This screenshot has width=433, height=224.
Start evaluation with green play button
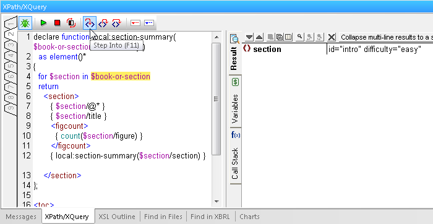click(43, 23)
